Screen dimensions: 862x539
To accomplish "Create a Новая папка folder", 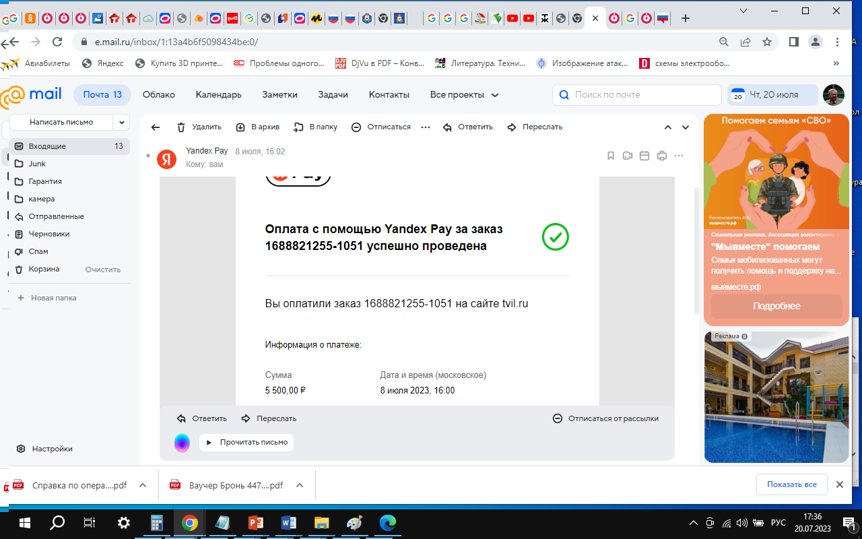I will pyautogui.click(x=46, y=298).
